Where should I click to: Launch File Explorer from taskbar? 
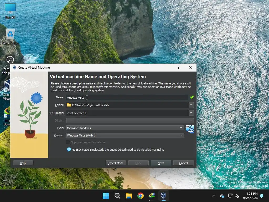click(129, 196)
